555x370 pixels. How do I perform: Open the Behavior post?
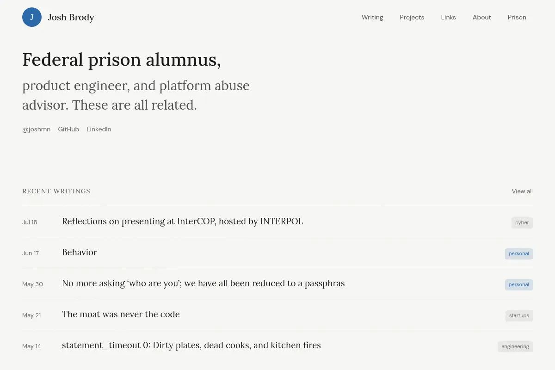click(x=80, y=253)
